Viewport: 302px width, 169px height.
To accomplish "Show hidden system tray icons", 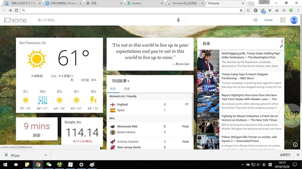I will [x=243, y=164].
